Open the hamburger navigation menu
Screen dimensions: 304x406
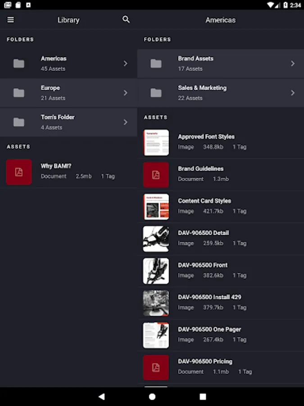pyautogui.click(x=11, y=20)
